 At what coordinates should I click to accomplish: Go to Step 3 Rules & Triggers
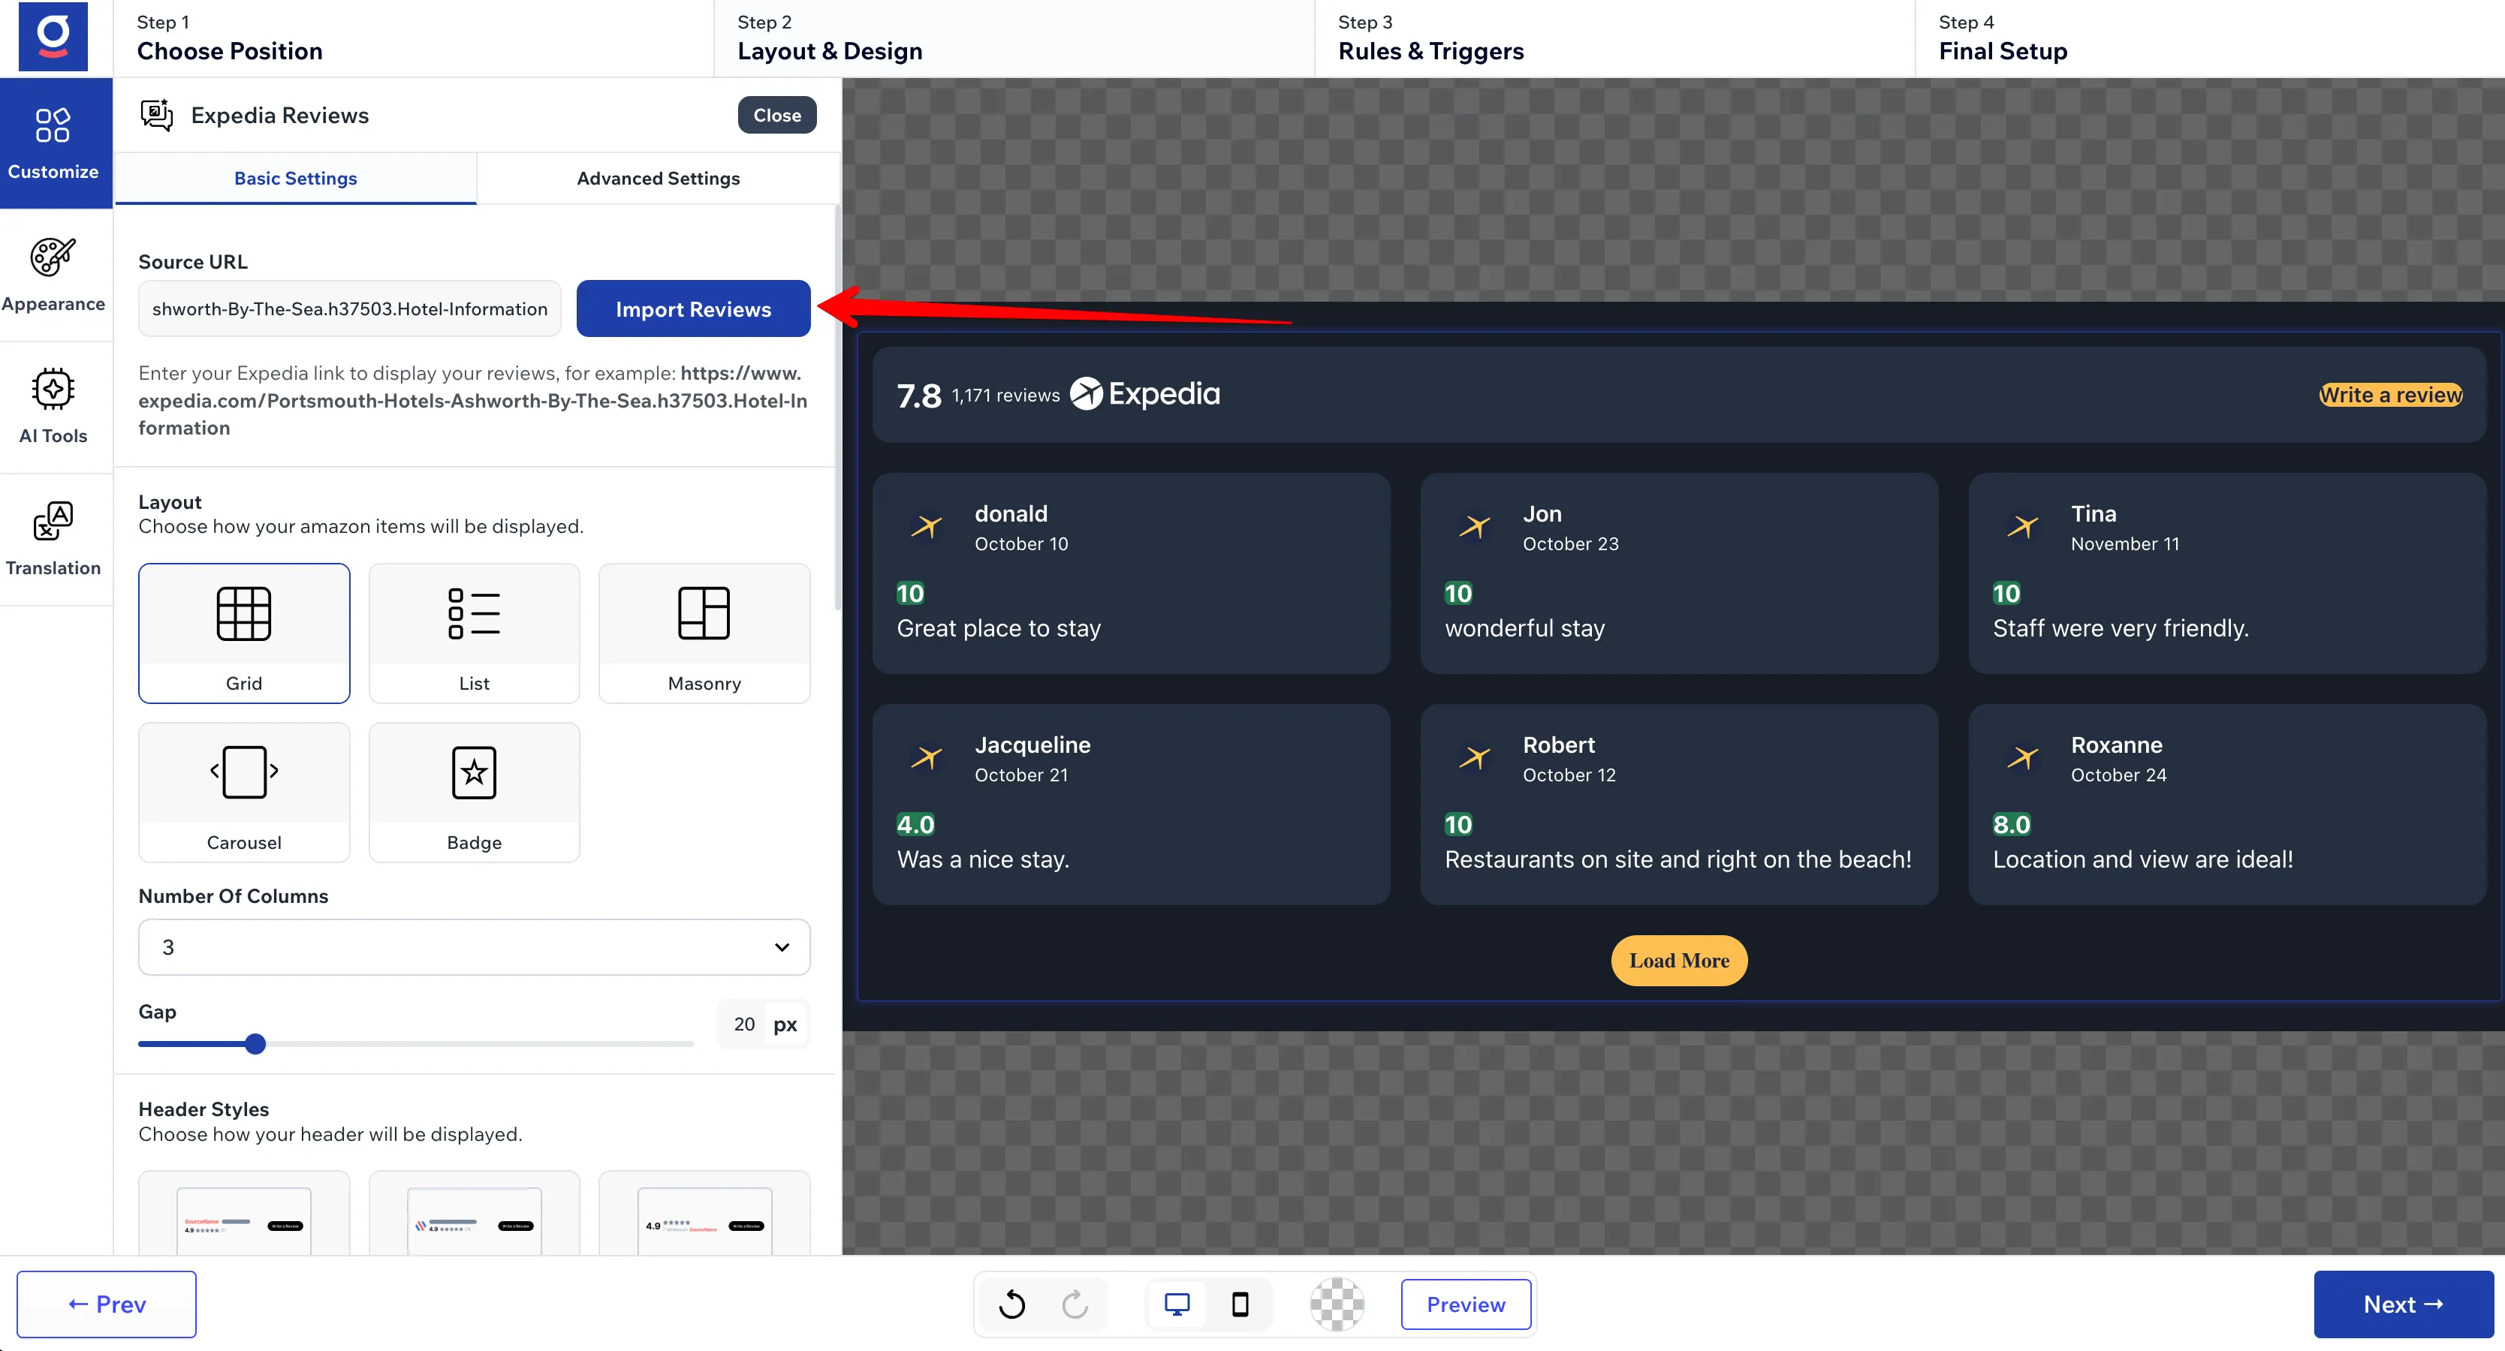1615,38
